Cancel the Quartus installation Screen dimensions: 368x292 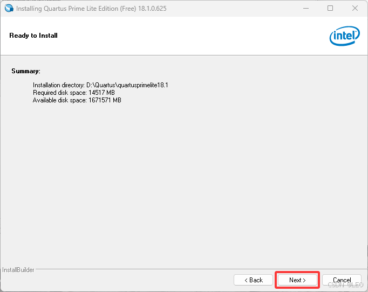point(342,280)
